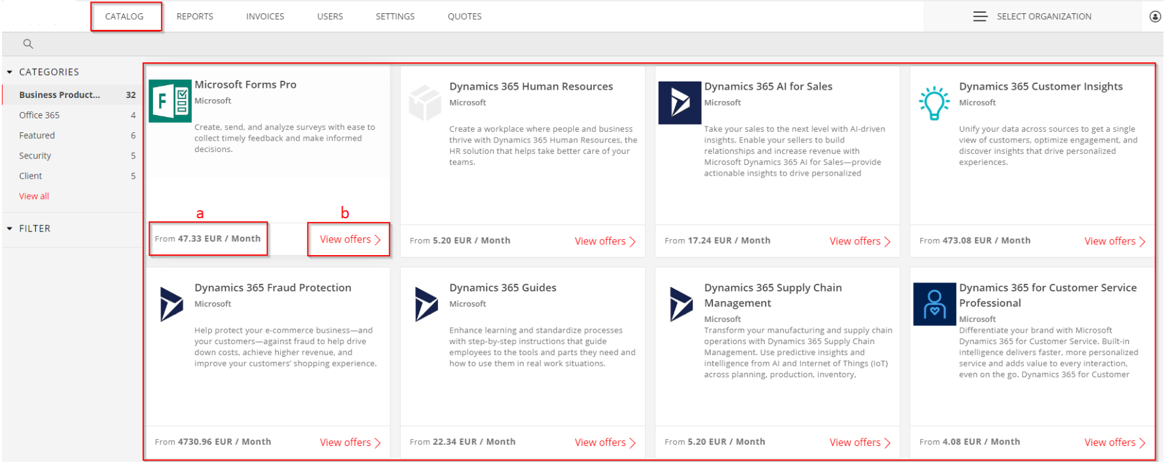Click the user account profile icon
This screenshot has width=1164, height=467.
coord(1155,17)
